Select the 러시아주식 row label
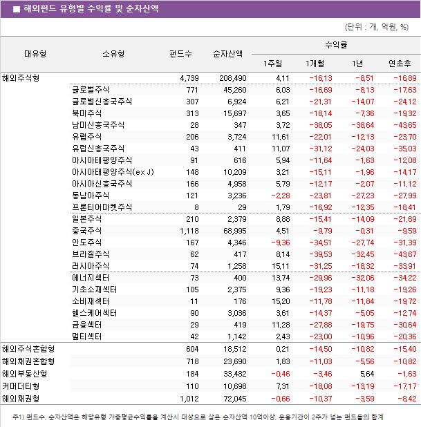 point(91,266)
